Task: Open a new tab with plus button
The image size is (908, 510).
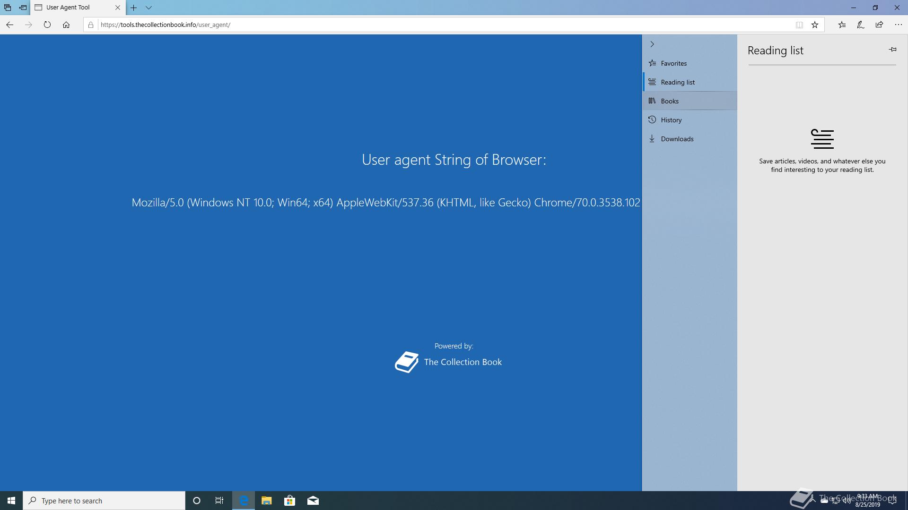Action: [x=134, y=8]
